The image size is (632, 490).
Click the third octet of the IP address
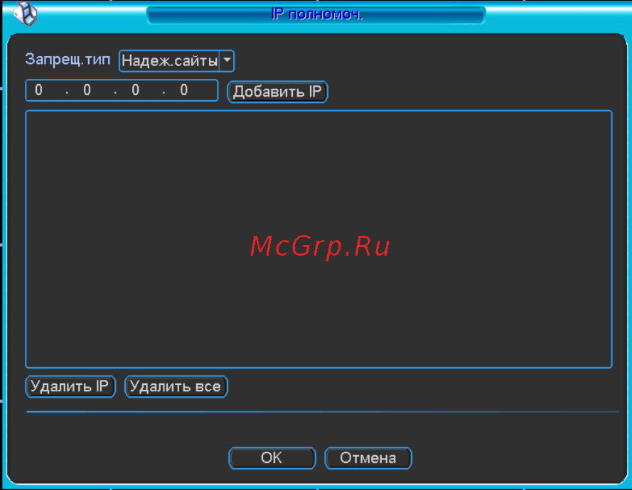(x=135, y=90)
